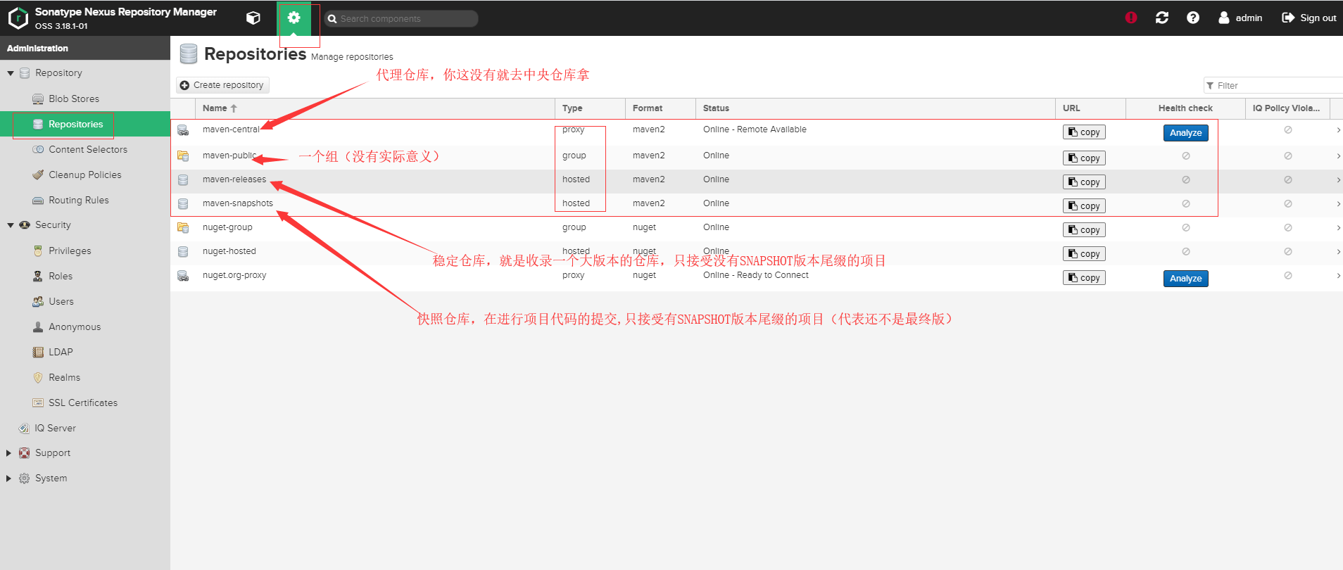Open the nuget.org-proxy repository row

(757, 277)
